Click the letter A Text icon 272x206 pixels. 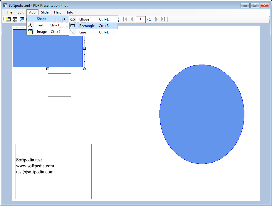30,25
